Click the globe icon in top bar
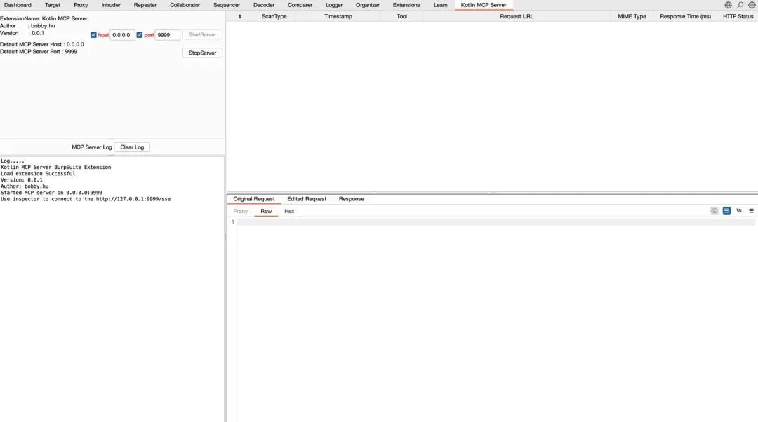The height and width of the screenshot is (422, 758). coord(728,5)
